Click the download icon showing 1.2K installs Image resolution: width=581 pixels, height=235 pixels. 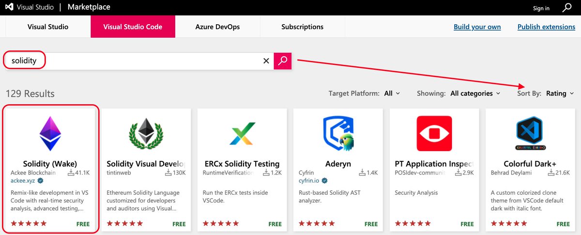(266, 172)
